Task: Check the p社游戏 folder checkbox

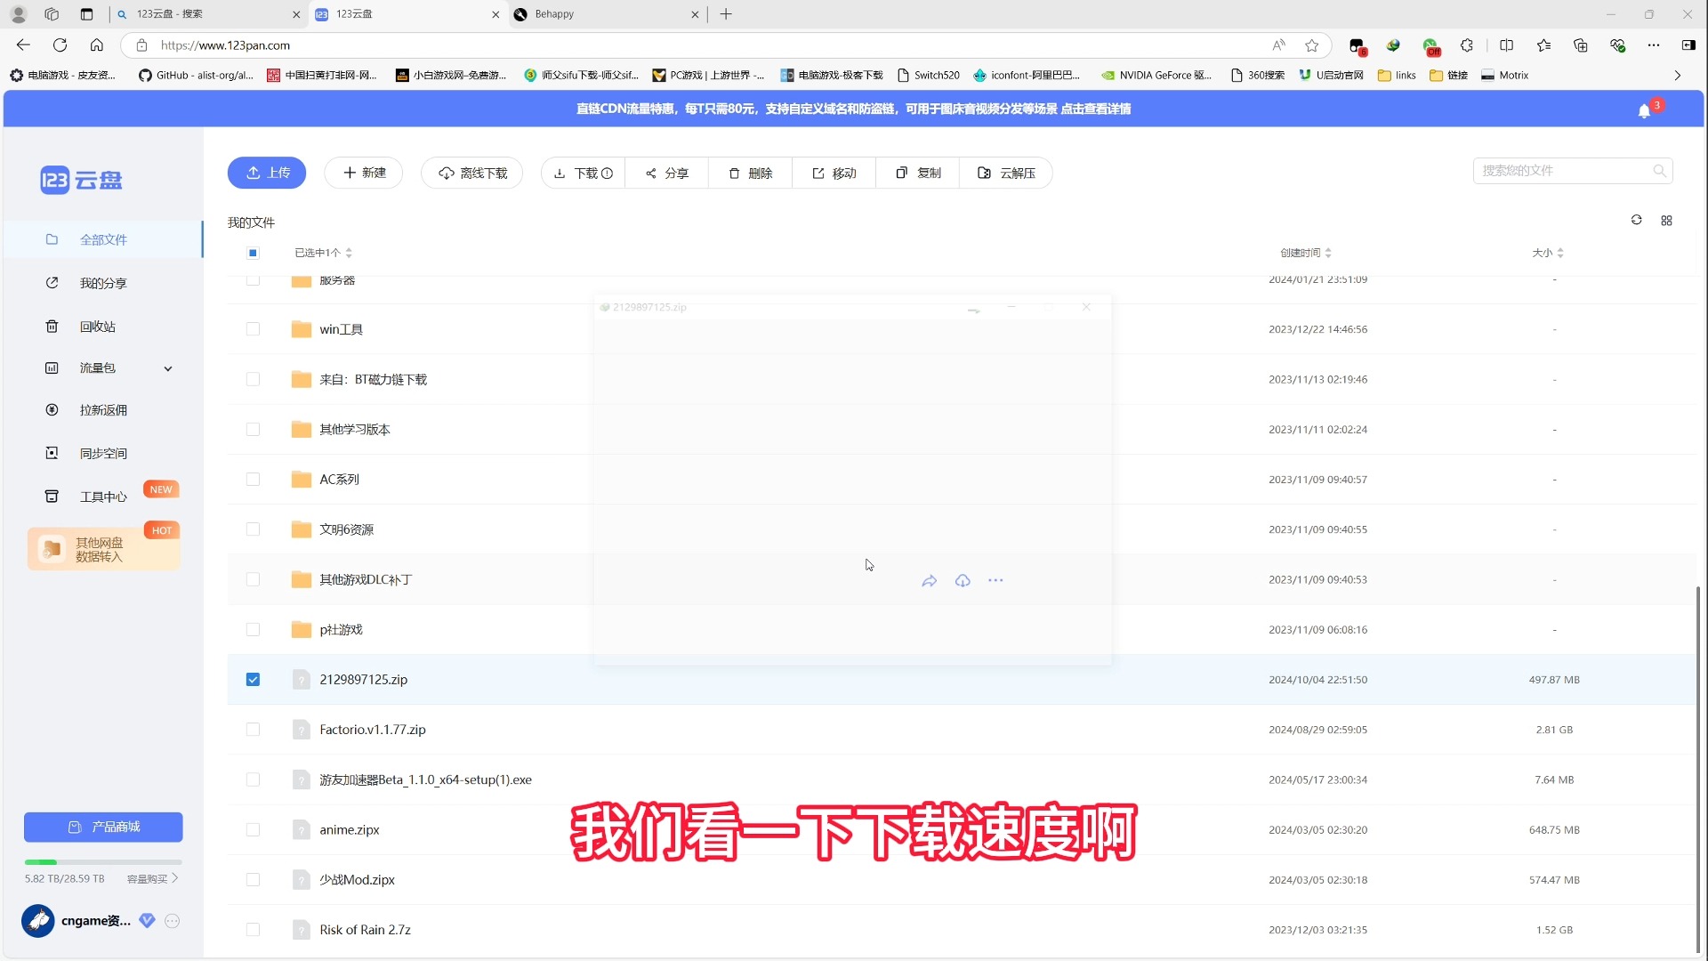Action: (x=253, y=630)
